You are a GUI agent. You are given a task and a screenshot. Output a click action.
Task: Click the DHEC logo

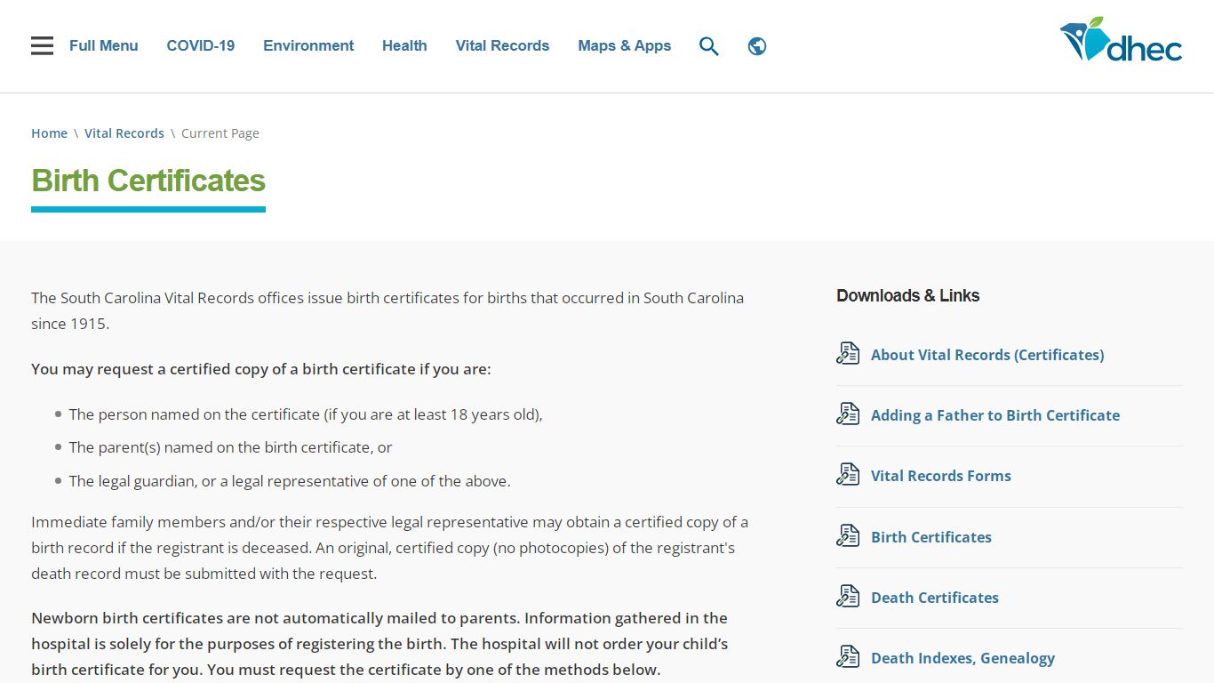1121,40
